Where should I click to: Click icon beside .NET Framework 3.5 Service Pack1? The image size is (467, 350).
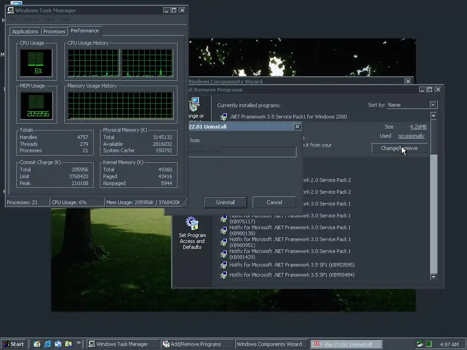223,117
